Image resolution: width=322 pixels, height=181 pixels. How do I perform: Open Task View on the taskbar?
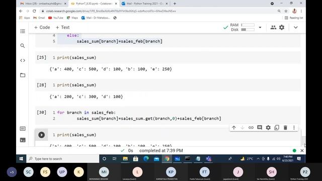[115, 159]
